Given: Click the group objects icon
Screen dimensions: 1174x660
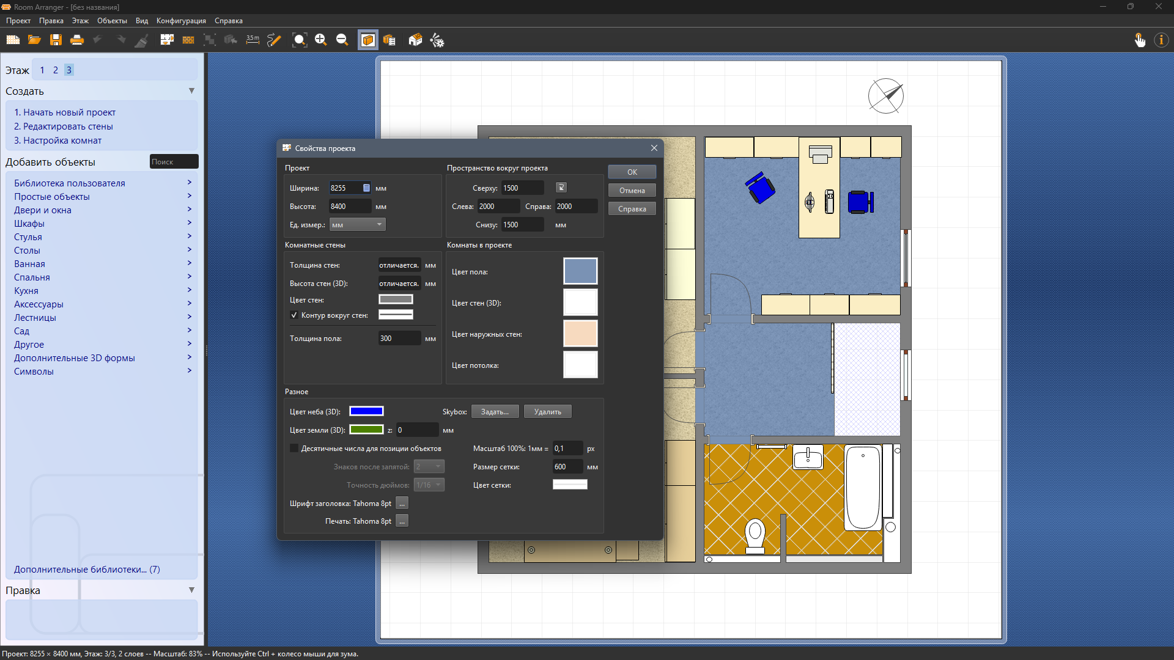Looking at the screenshot, I should (210, 40).
